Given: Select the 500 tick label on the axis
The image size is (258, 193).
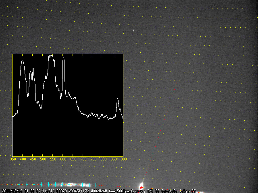Looking at the screenshot, I should point(43,159).
